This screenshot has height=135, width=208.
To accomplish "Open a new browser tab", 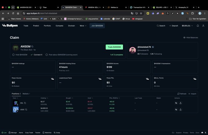I will tap(199, 7).
